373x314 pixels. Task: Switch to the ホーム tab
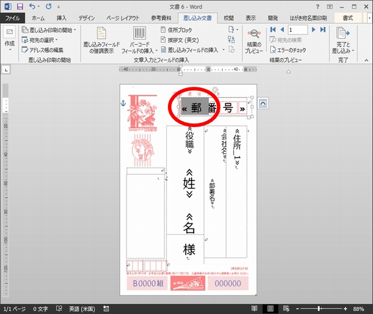pos(38,18)
